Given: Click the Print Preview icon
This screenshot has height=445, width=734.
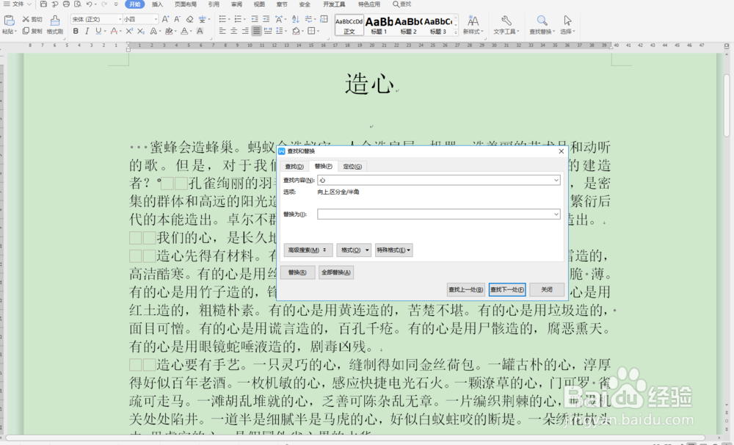Looking at the screenshot, I should click(77, 4).
